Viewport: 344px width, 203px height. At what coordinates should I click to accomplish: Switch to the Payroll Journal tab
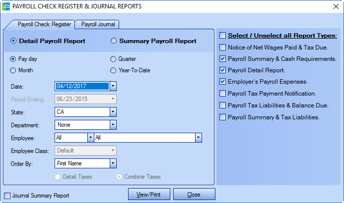coord(97,24)
